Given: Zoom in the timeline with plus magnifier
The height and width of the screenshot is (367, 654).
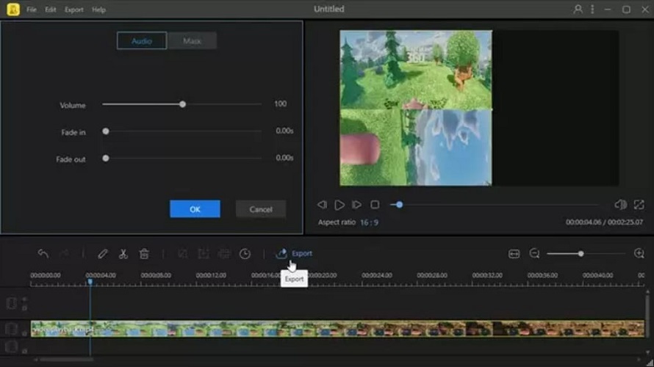Looking at the screenshot, I should pyautogui.click(x=639, y=254).
